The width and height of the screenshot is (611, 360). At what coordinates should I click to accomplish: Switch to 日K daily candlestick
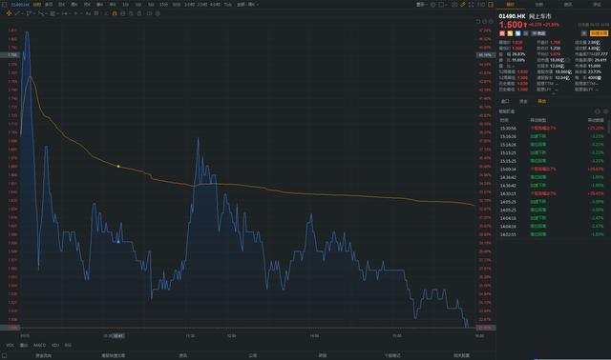coord(61,5)
